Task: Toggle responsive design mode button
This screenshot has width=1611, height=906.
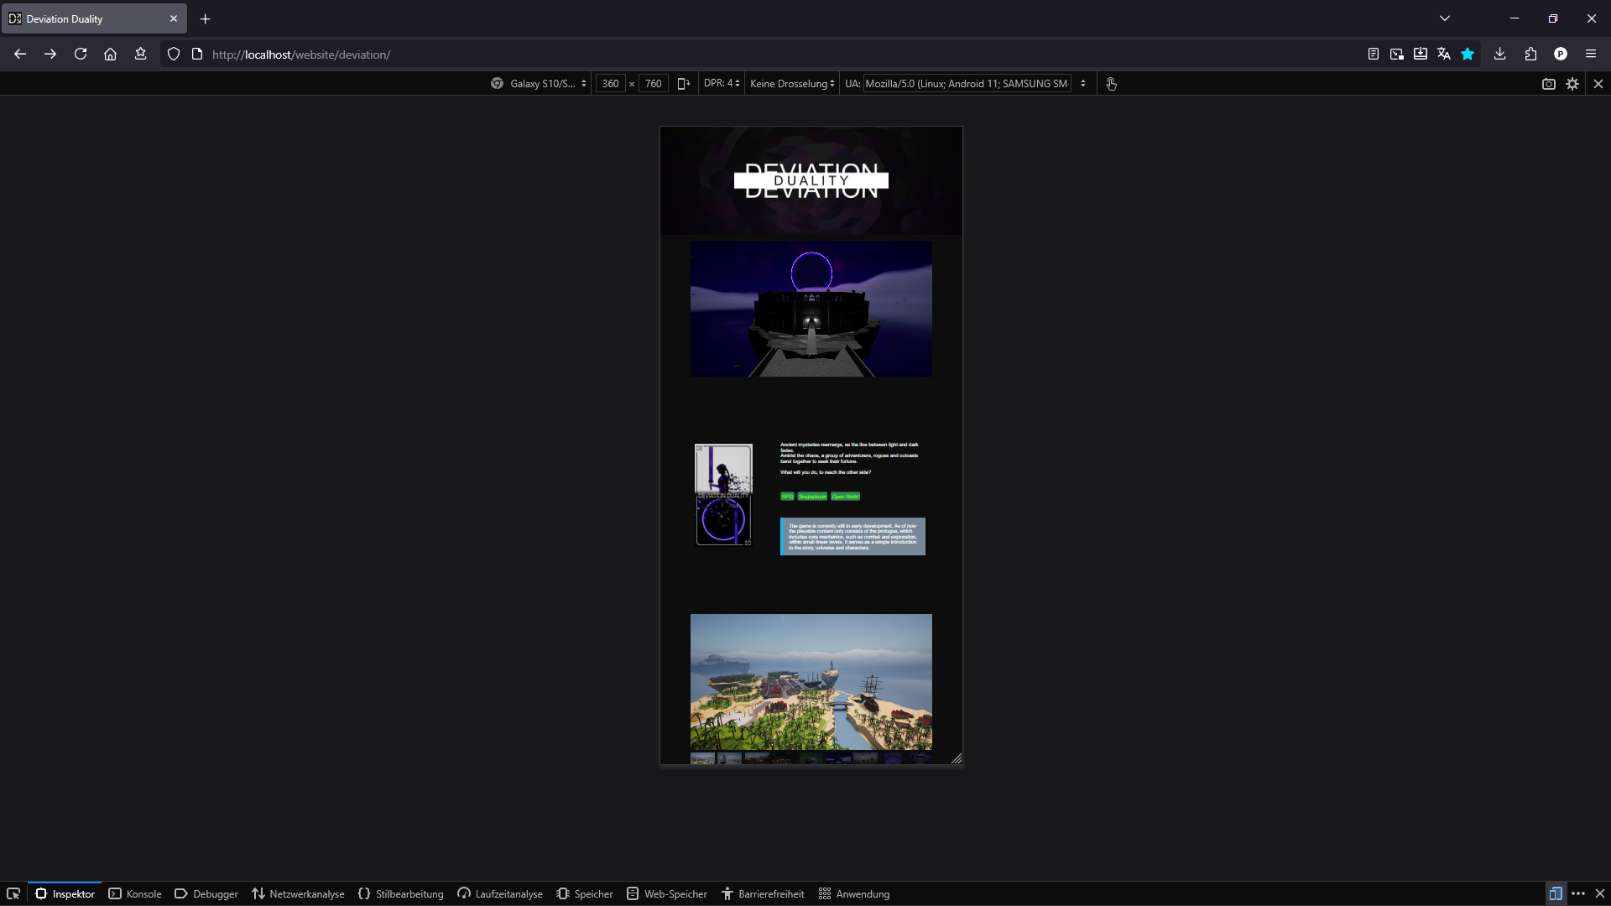Action: click(x=1555, y=893)
